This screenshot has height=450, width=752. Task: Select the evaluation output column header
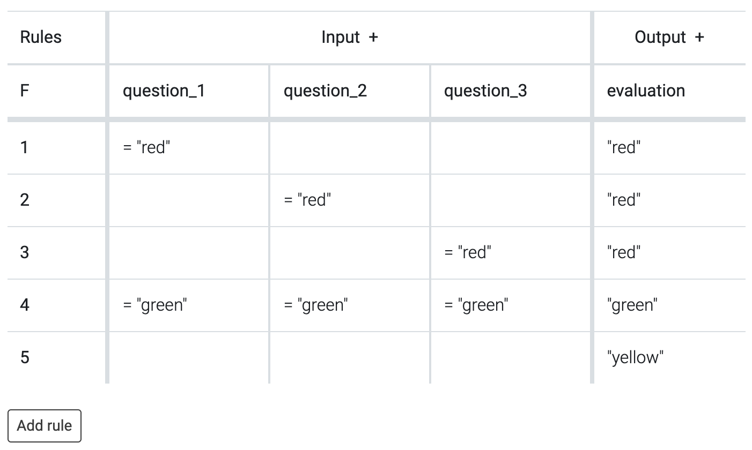pos(645,91)
